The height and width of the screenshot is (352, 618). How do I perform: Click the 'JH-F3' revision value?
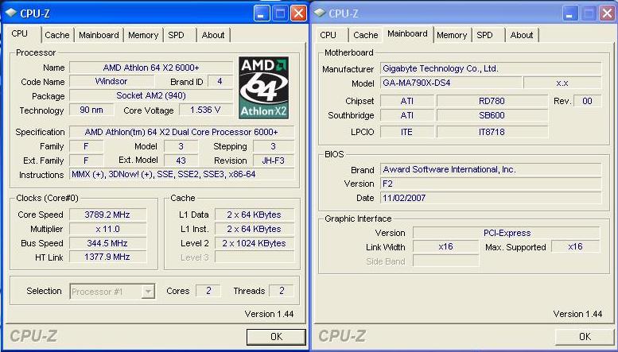click(x=274, y=161)
